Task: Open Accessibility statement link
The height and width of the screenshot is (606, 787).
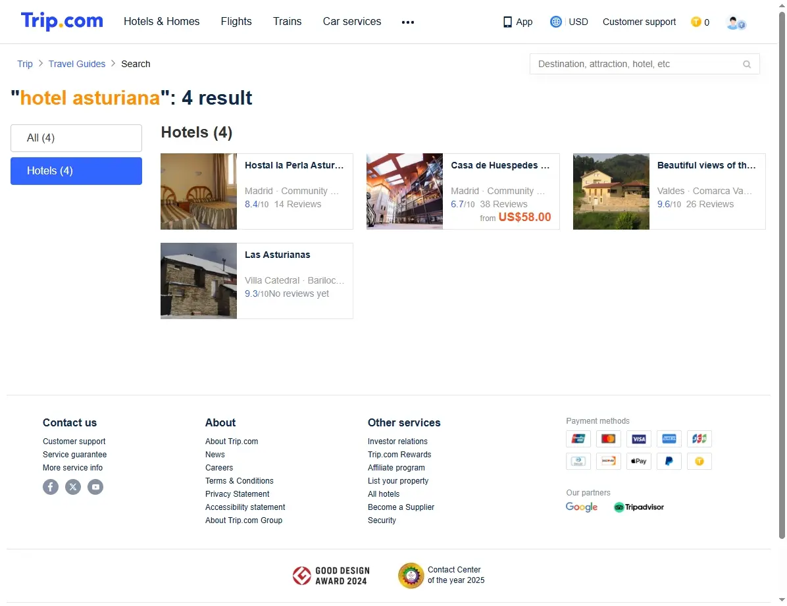Action: click(x=245, y=507)
